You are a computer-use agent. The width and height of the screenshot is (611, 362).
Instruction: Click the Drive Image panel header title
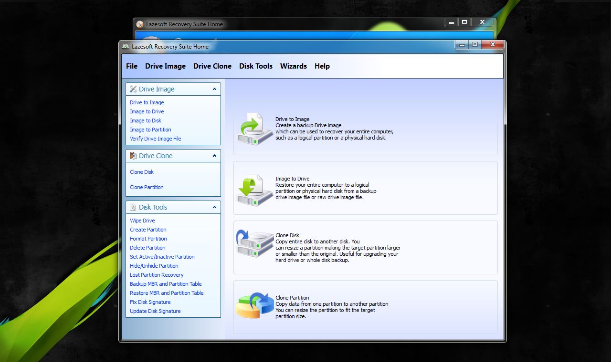157,89
